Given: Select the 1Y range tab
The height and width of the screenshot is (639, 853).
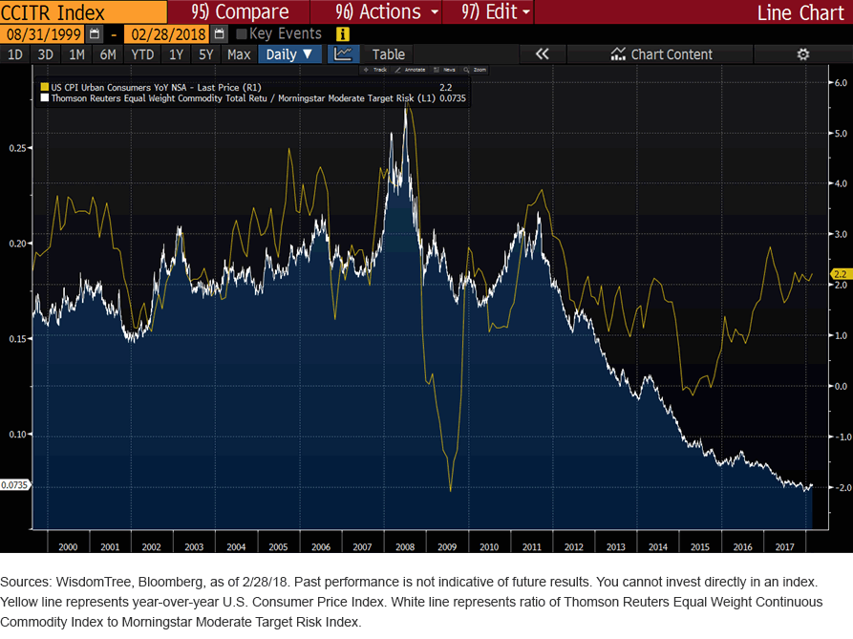Looking at the screenshot, I should [x=177, y=54].
